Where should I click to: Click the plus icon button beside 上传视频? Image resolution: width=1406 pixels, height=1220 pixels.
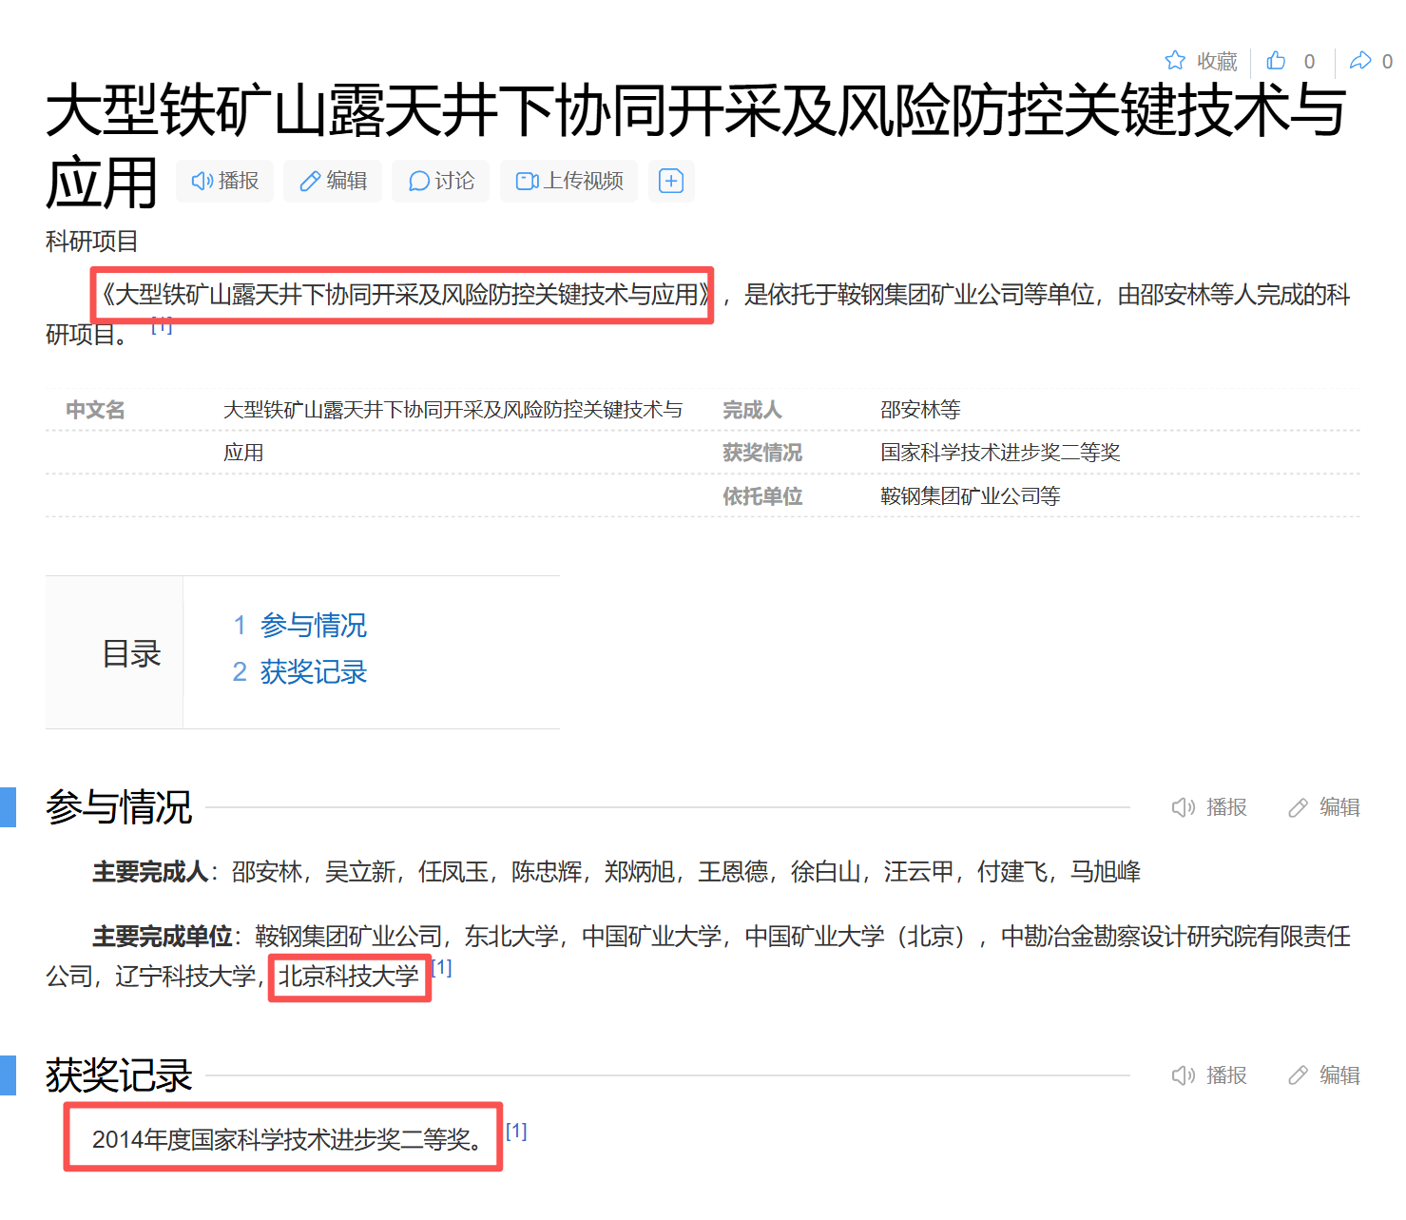(671, 181)
